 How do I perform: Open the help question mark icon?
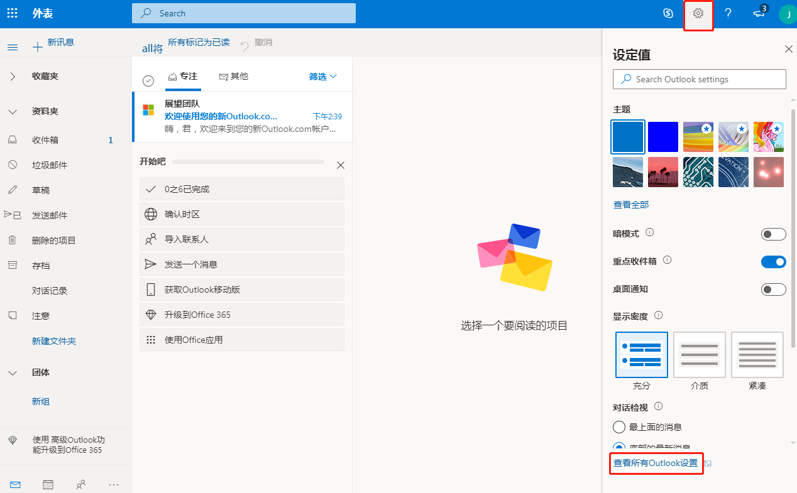pos(728,13)
